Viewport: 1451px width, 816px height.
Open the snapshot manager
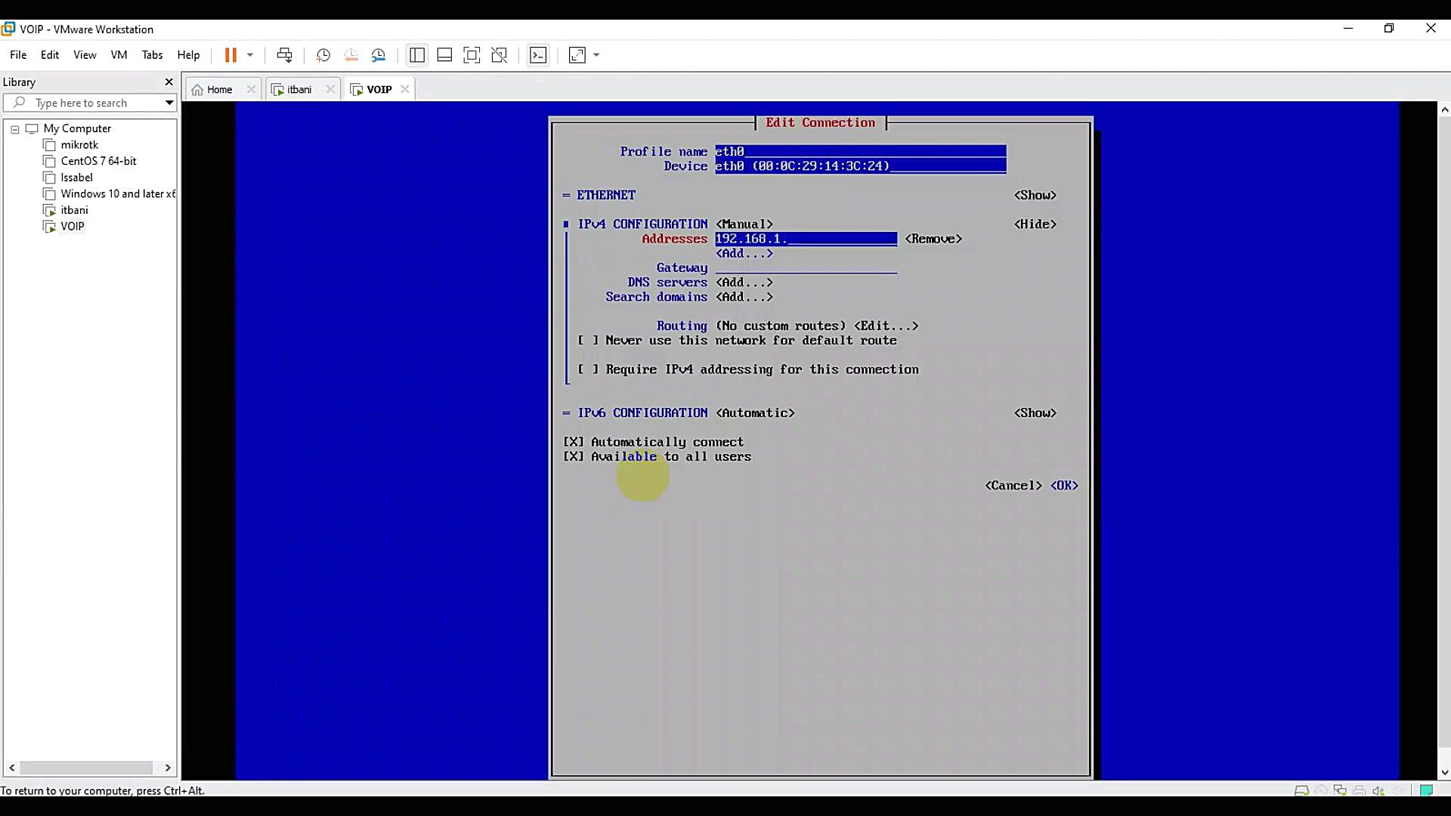click(x=379, y=55)
